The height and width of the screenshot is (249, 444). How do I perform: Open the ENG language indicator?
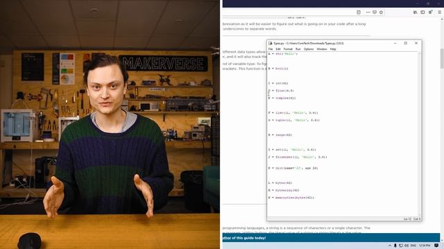pyautogui.click(x=413, y=246)
